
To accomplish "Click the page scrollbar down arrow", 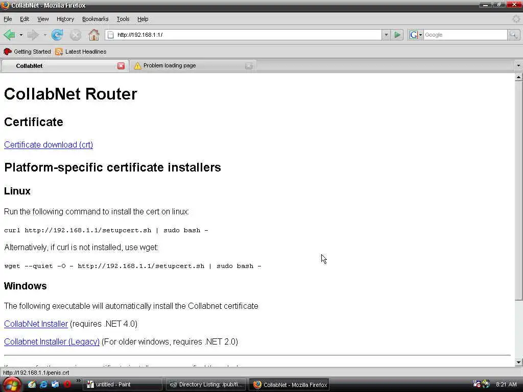I will tap(518, 362).
